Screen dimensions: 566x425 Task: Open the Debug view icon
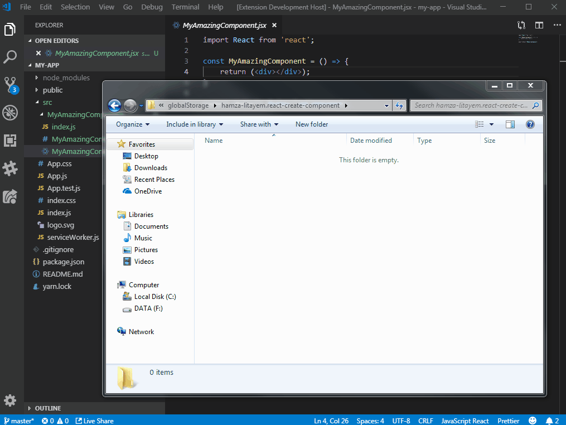pyautogui.click(x=10, y=113)
